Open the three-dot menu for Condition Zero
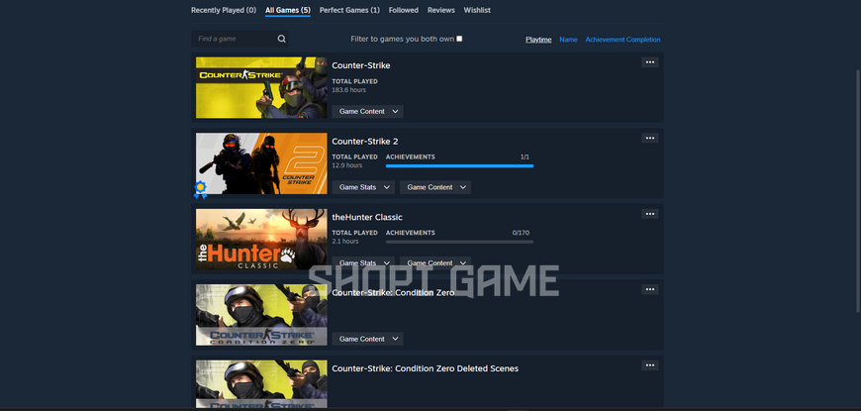This screenshot has width=861, height=411. click(649, 289)
